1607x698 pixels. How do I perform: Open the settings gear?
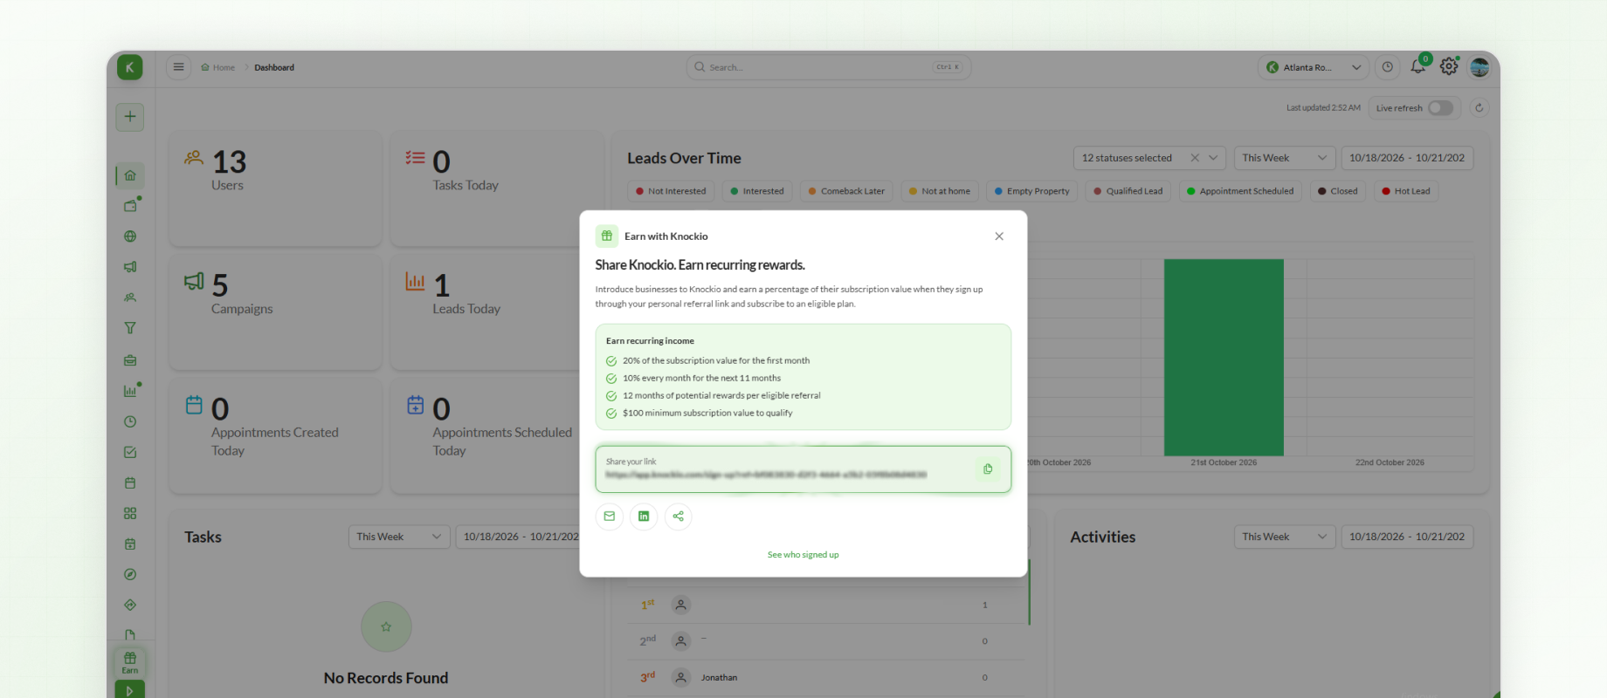coord(1449,67)
